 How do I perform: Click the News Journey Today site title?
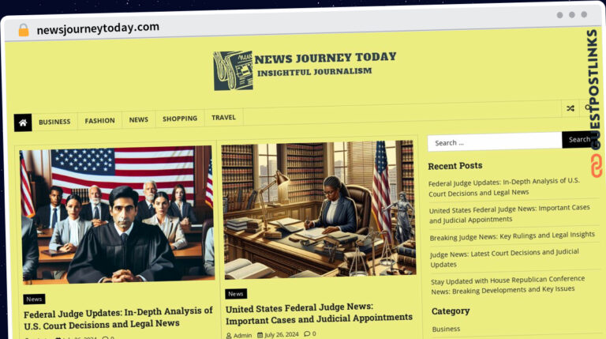[325, 58]
